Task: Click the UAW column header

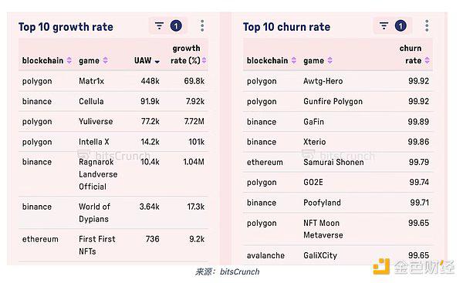Action: point(143,60)
